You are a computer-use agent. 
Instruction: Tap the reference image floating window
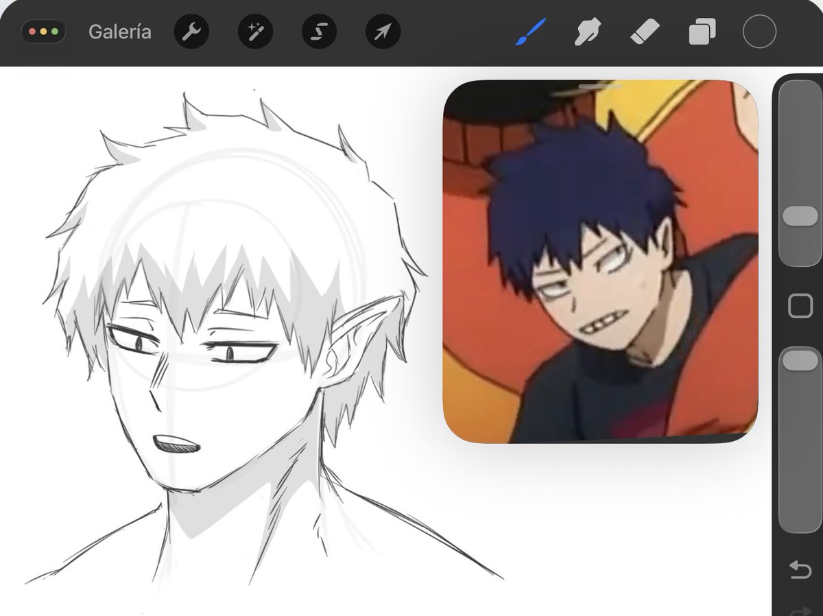coord(601,261)
